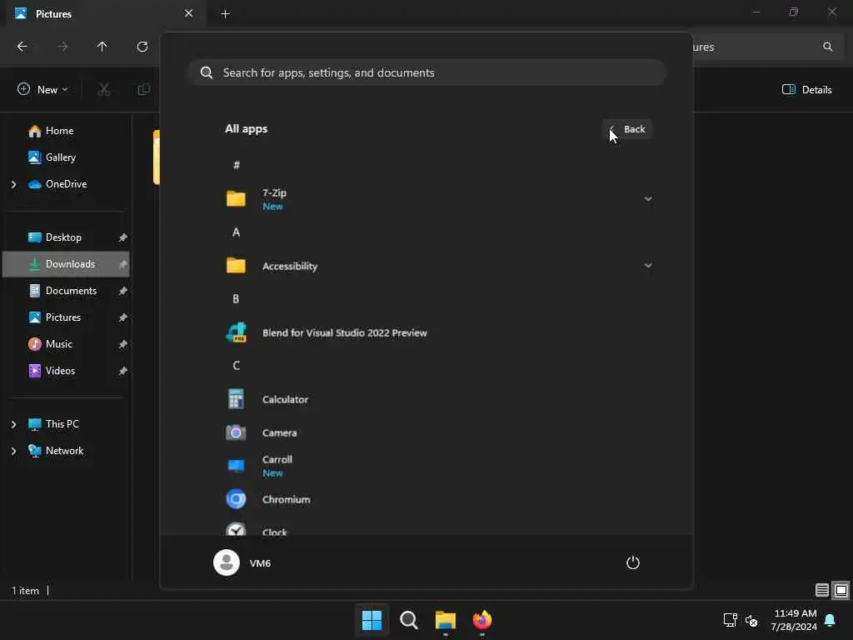Select Network in the navigation pane
Image resolution: width=853 pixels, height=640 pixels.
64,451
